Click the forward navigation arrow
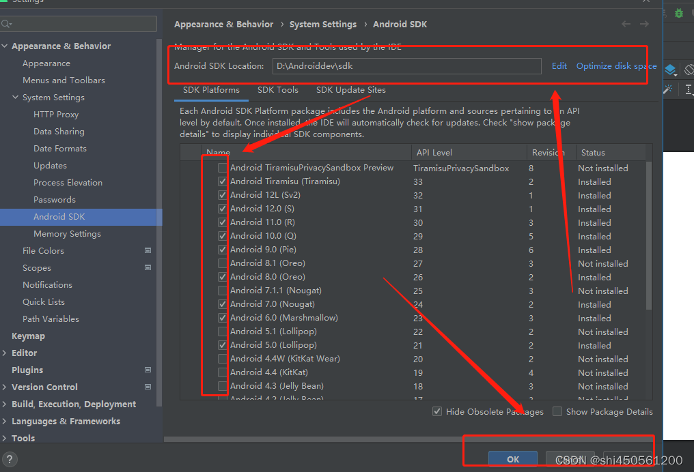 point(644,23)
